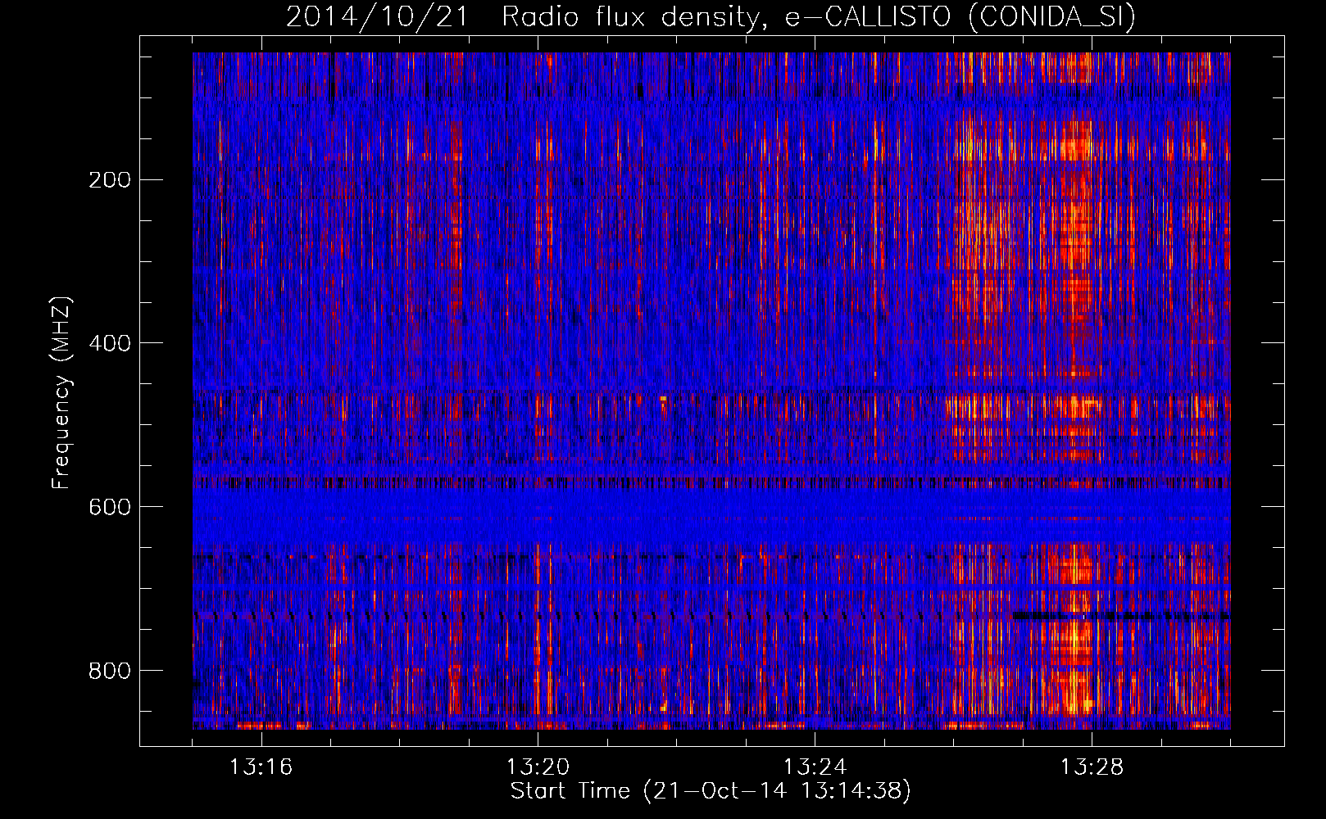
Task: Click the 200 frequency tick label
Action: (110, 180)
